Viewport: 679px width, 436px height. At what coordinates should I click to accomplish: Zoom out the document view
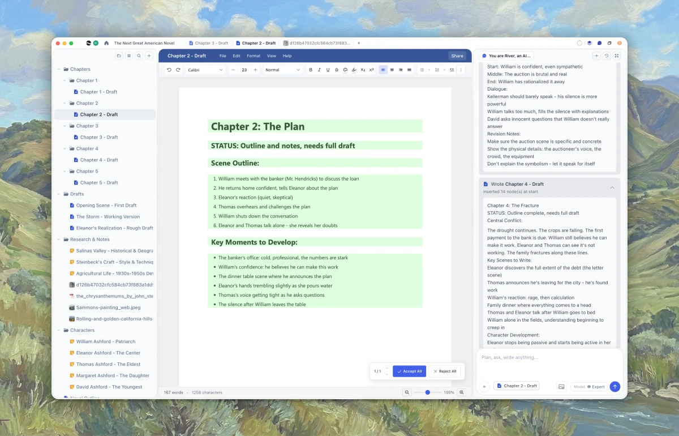point(407,392)
